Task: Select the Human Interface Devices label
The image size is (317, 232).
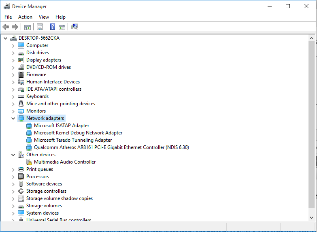Action: tap(53, 82)
